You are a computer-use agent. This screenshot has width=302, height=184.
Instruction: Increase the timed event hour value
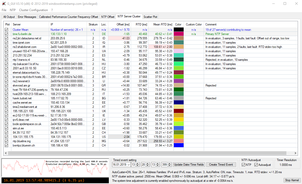point(138,164)
